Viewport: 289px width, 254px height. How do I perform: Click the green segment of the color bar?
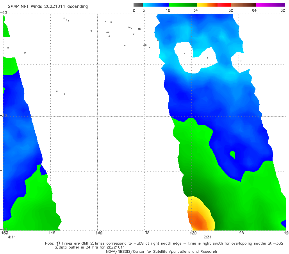(x=183, y=5)
